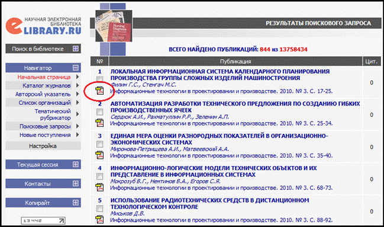Click journal source with pages С. 25-34

[x=221, y=123]
